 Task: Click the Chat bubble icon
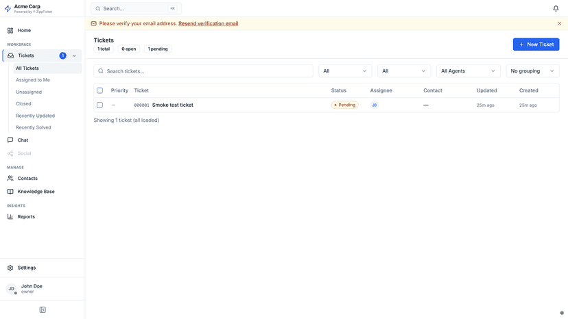pos(10,140)
